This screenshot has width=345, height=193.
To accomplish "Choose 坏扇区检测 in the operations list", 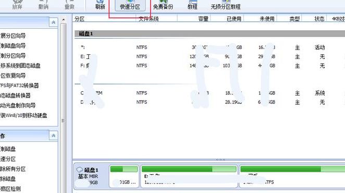I will (x=10, y=189).
